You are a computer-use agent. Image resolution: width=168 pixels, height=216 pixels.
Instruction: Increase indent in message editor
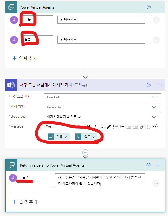click(129, 127)
